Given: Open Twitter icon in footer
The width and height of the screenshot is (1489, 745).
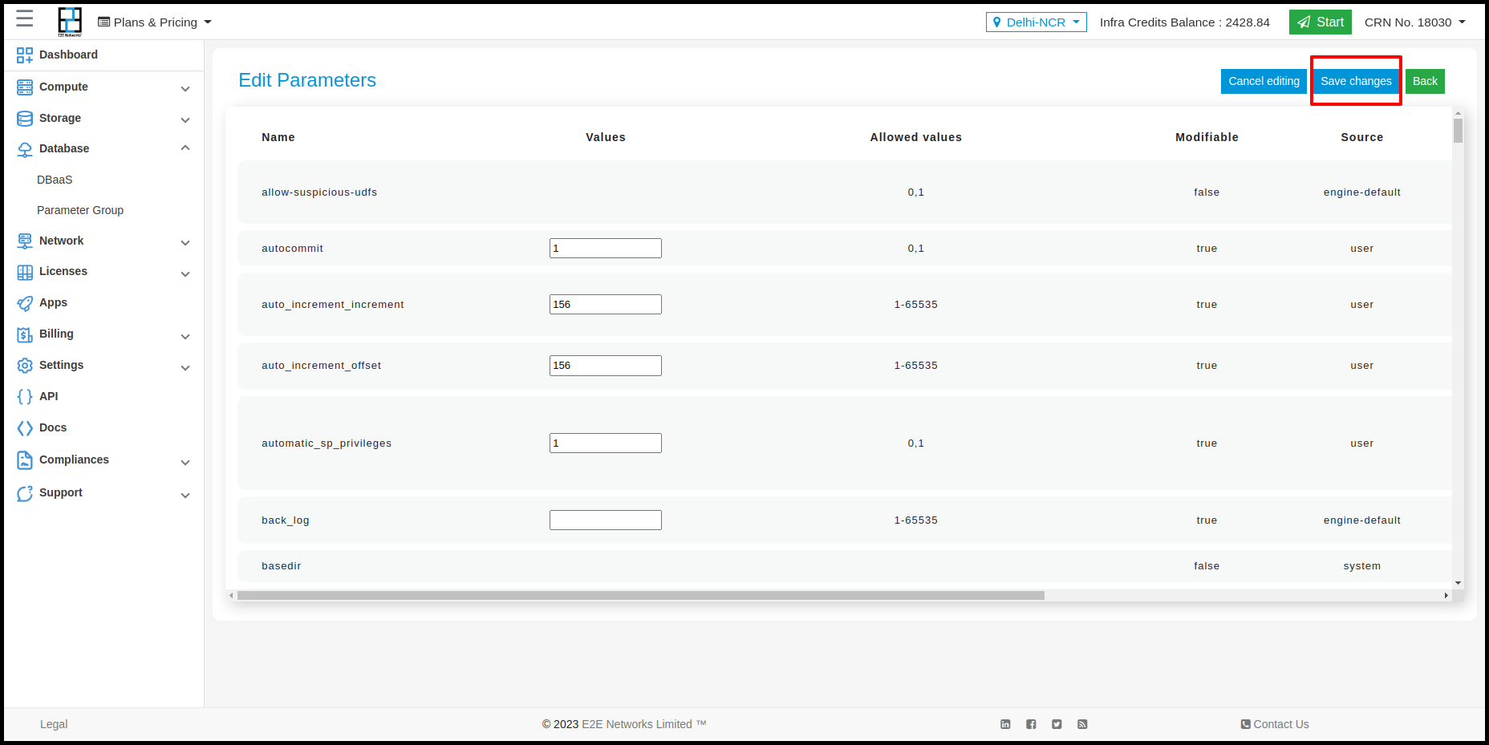Looking at the screenshot, I should (1057, 724).
